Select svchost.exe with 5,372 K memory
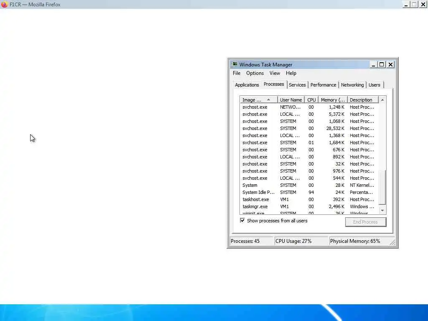The width and height of the screenshot is (428, 321). click(309, 115)
